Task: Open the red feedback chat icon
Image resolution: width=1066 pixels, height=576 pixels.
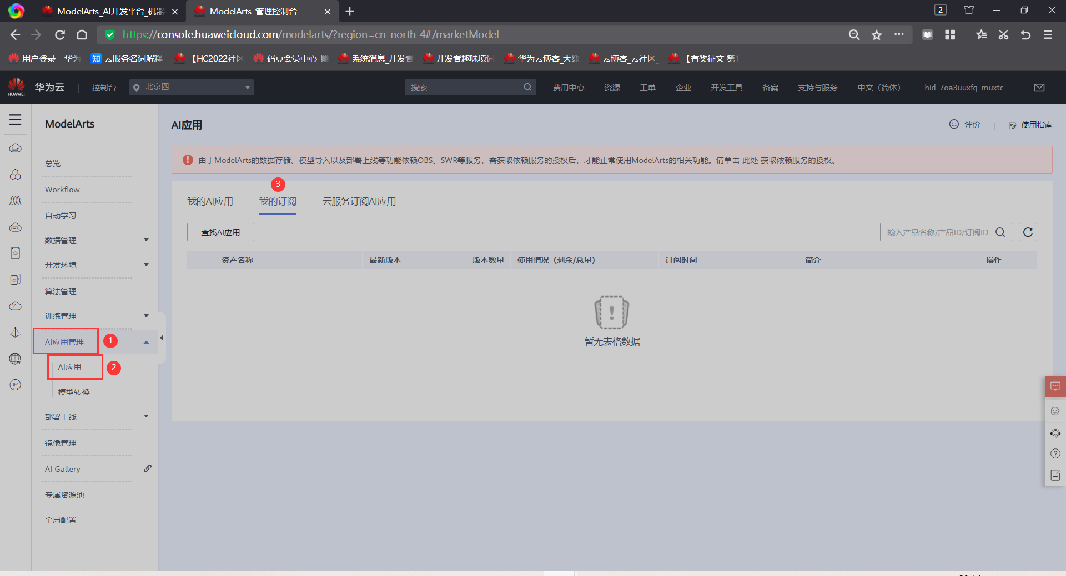Action: [x=1055, y=386]
